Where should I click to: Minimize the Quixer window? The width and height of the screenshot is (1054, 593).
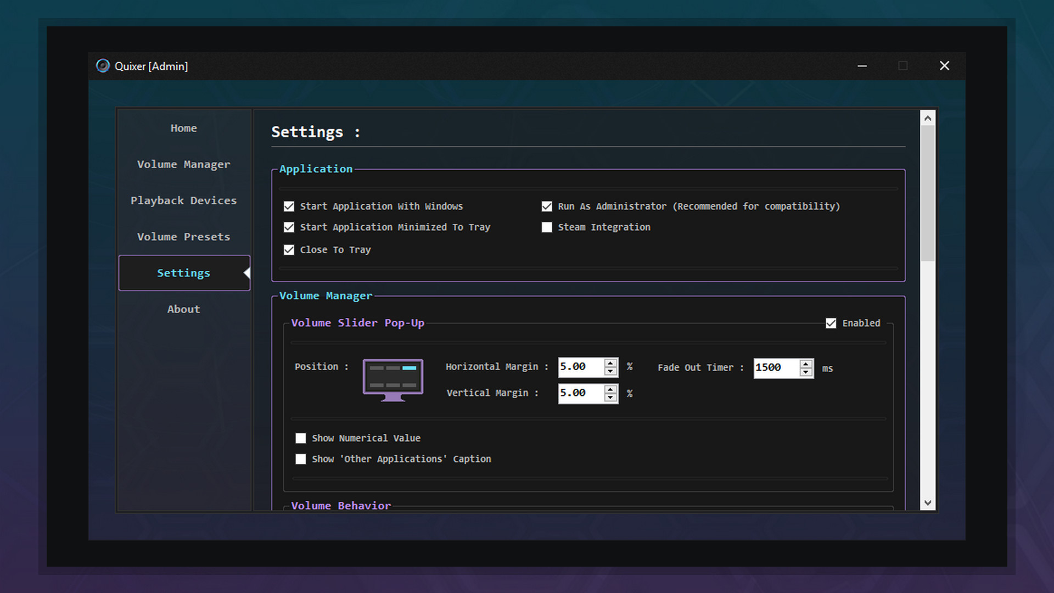862,66
